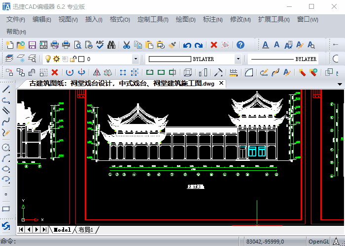Click the Print icon
The image size is (345, 246).
(66, 45)
